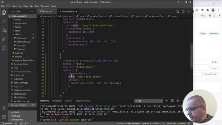Open notifications bell in status bar
This screenshot has width=222, height=125.
click(189, 124)
